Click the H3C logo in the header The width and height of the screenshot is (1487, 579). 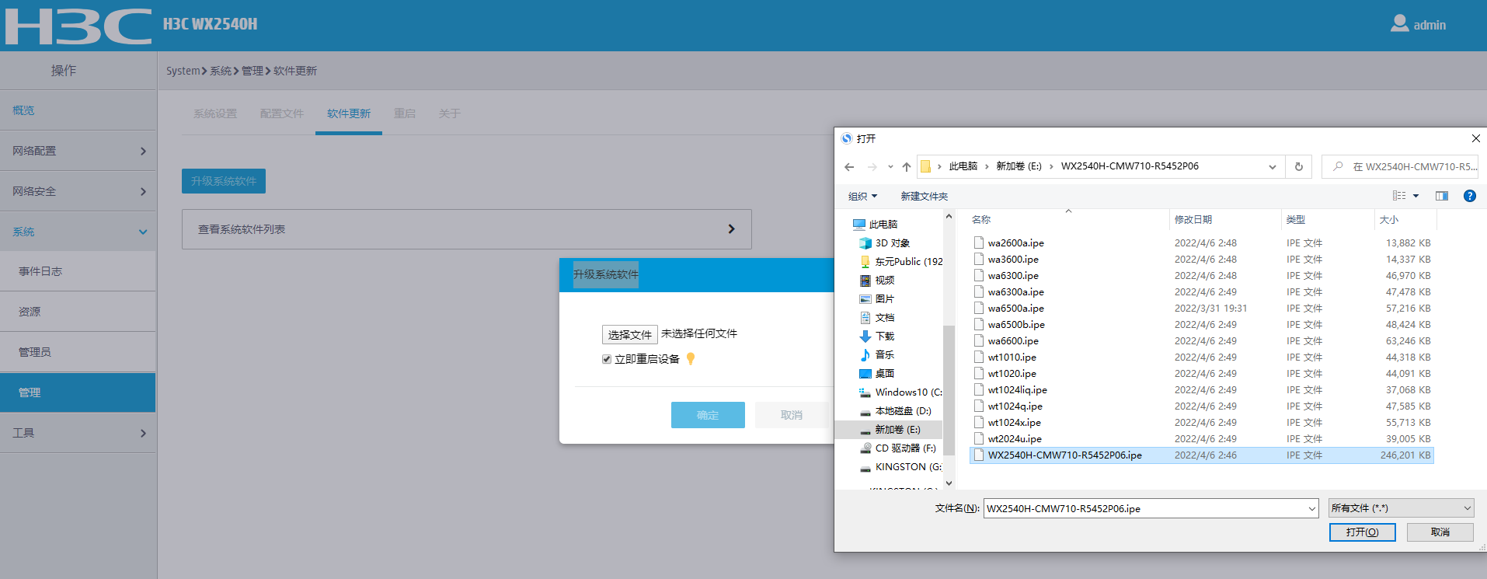coord(78,26)
